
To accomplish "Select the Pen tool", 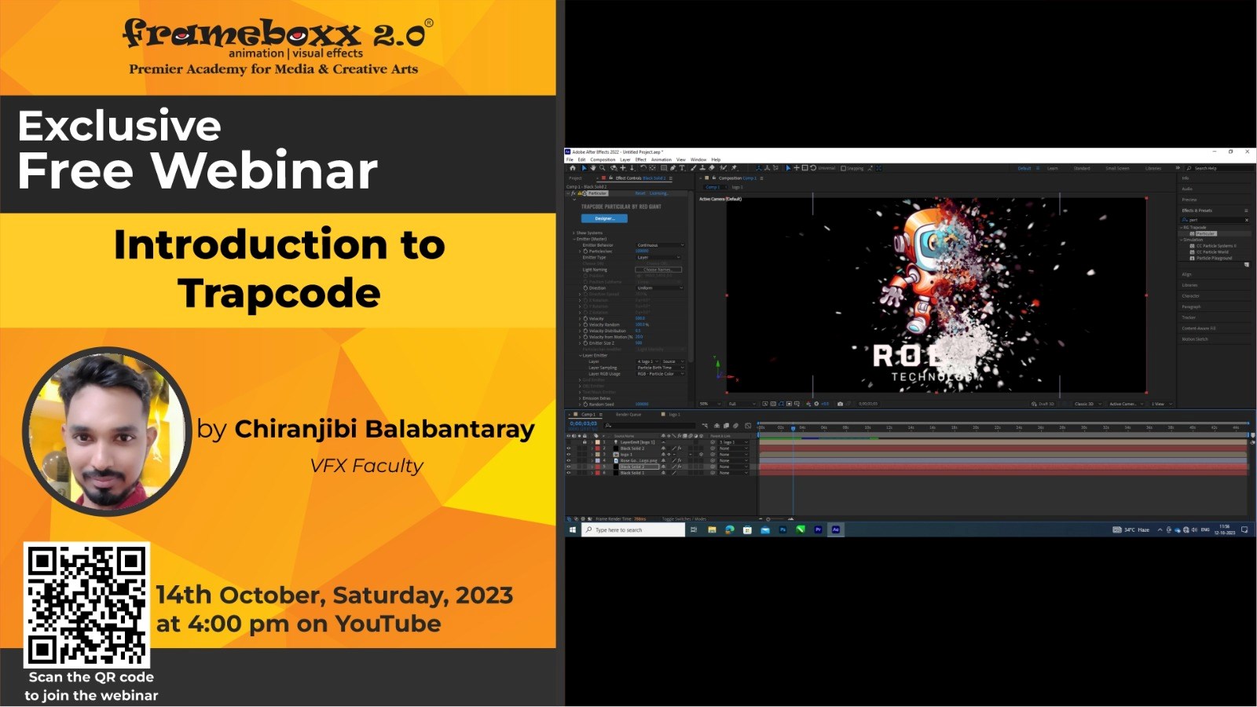I will [672, 168].
